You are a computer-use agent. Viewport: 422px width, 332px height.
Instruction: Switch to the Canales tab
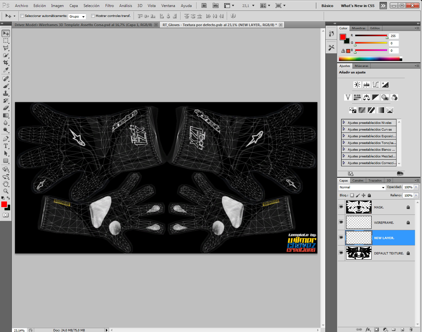click(358, 181)
